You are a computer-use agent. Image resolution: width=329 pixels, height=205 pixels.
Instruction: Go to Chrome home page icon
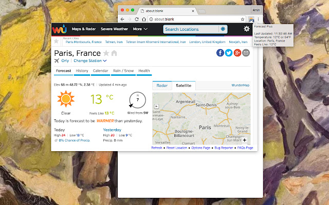(x=144, y=19)
